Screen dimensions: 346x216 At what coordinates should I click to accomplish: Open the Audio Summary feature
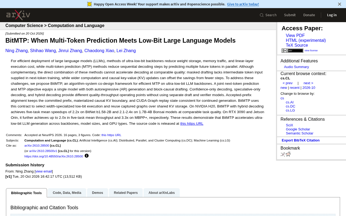[296, 67]
